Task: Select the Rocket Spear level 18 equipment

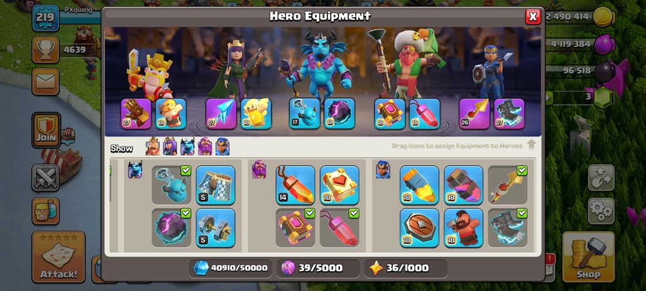Action: [419, 185]
